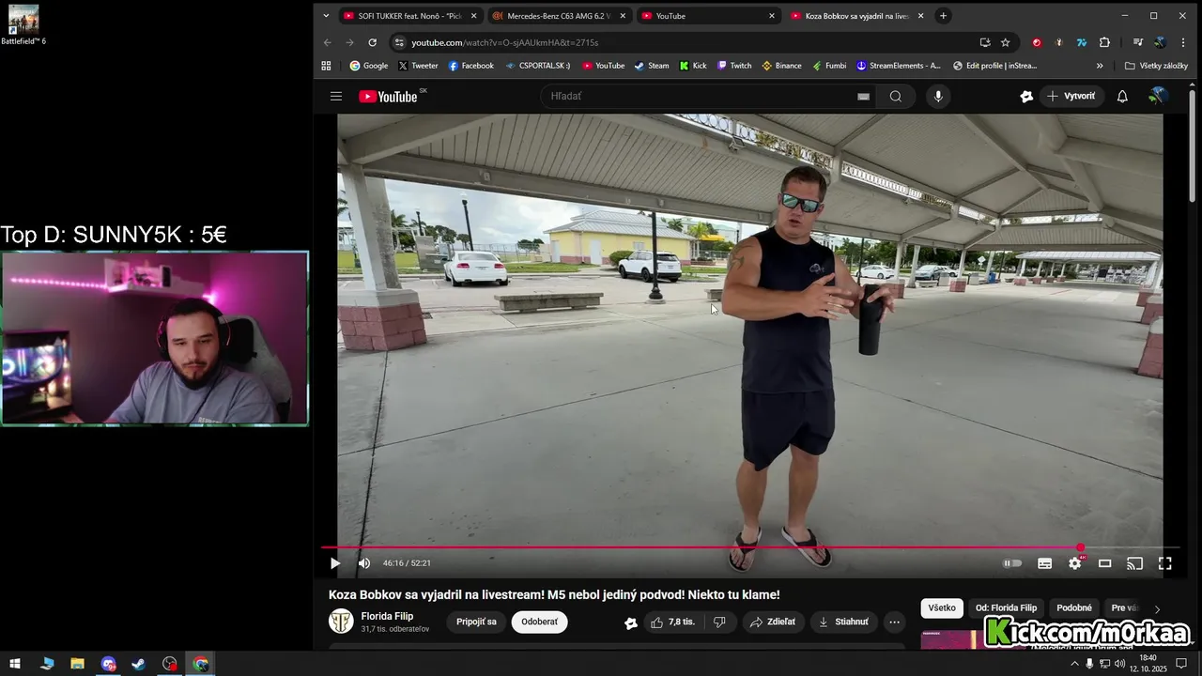This screenshot has width=1202, height=676.
Task: Go back with the browser back arrow
Action: [x=327, y=42]
